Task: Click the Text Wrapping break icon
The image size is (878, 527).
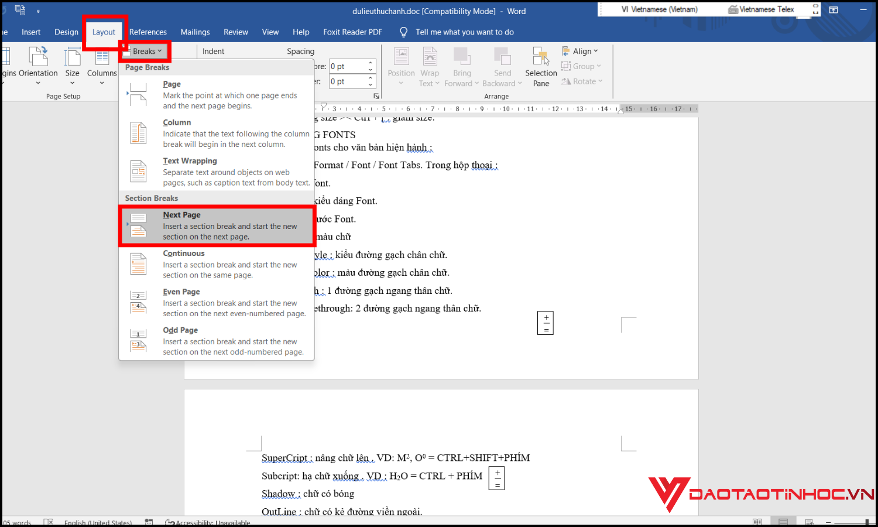Action: 138,172
